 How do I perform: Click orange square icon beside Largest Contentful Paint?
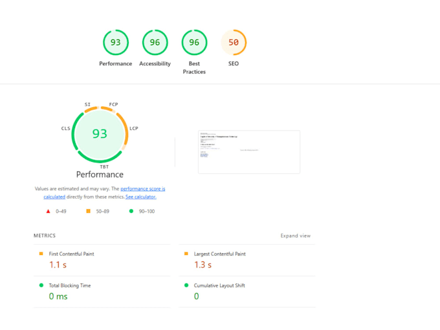coord(186,254)
